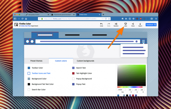The width and height of the screenshot is (171, 109).
Task: Follow the Firefox Test Pilot link
Action: (x=25, y=26)
